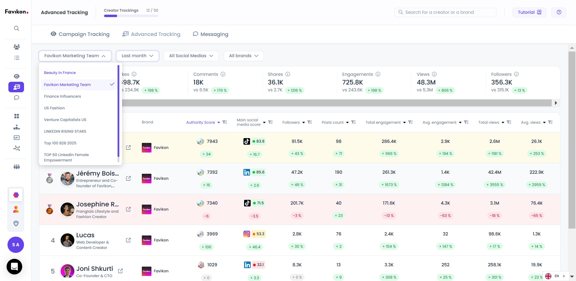This screenshot has width=576, height=281.
Task: Open the creators people icon in the sidebar
Action: tap(16, 47)
